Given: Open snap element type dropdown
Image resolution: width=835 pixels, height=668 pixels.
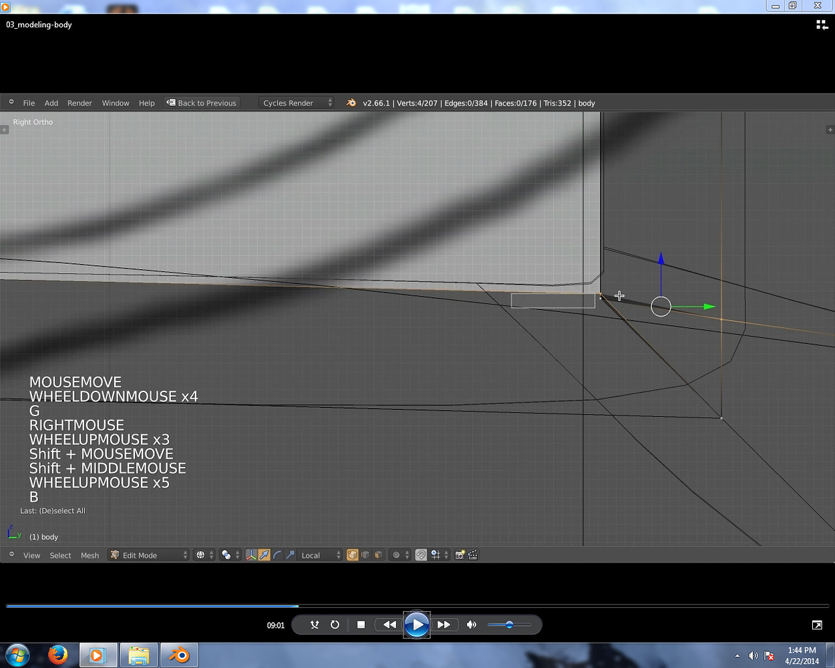Looking at the screenshot, I should click(x=440, y=555).
